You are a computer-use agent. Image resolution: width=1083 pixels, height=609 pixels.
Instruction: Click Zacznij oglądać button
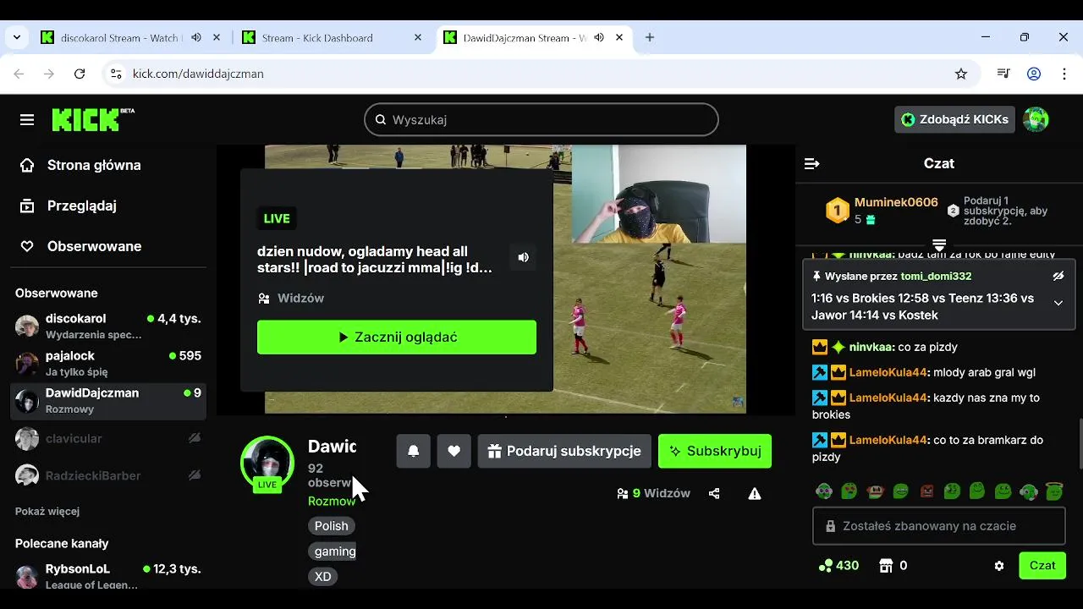coord(397,337)
